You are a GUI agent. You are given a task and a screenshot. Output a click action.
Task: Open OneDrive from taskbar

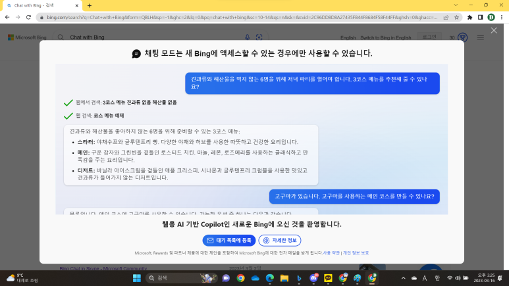tap(255, 278)
